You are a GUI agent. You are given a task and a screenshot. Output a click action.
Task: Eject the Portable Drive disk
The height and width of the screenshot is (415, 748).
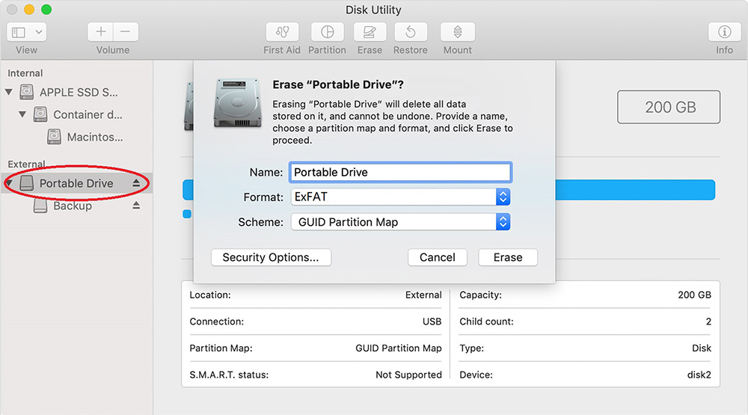click(x=136, y=183)
